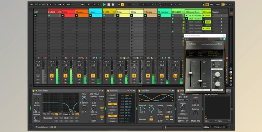
Task: Stop playback with the square Stop button
Action: [x=109, y=5]
